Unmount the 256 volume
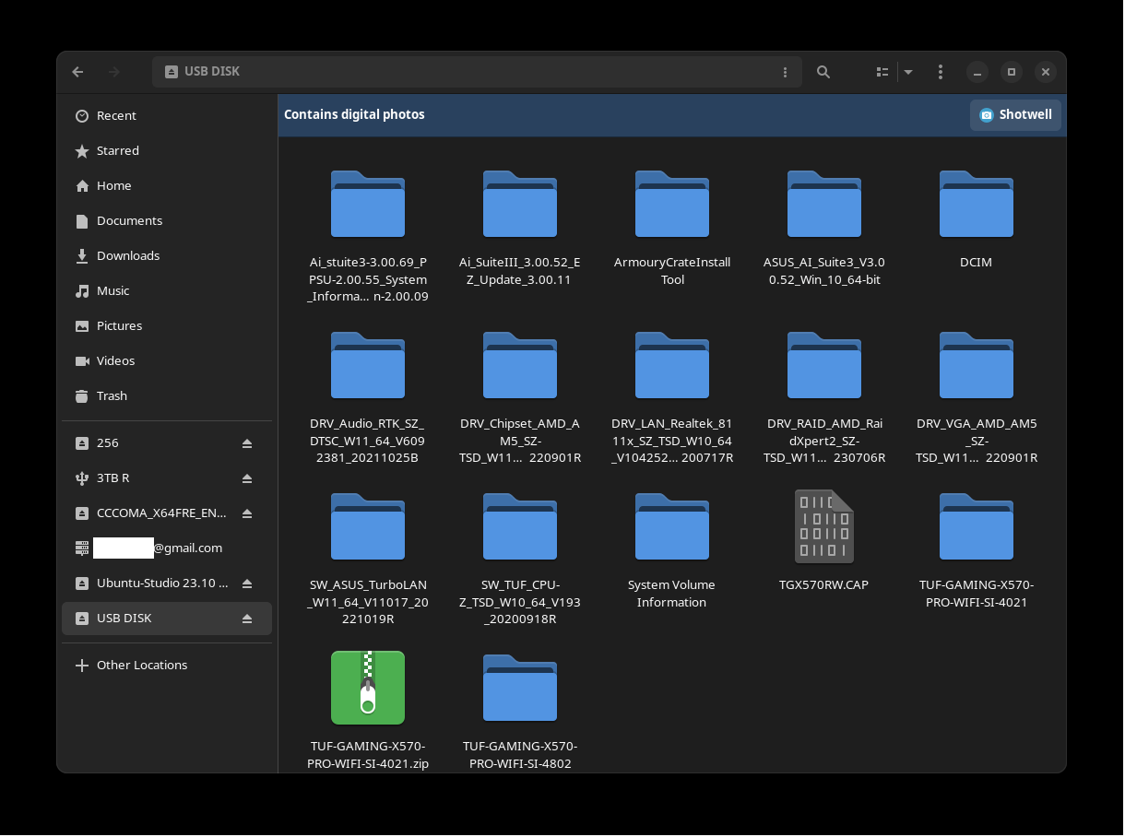This screenshot has height=837, width=1125. (x=247, y=443)
